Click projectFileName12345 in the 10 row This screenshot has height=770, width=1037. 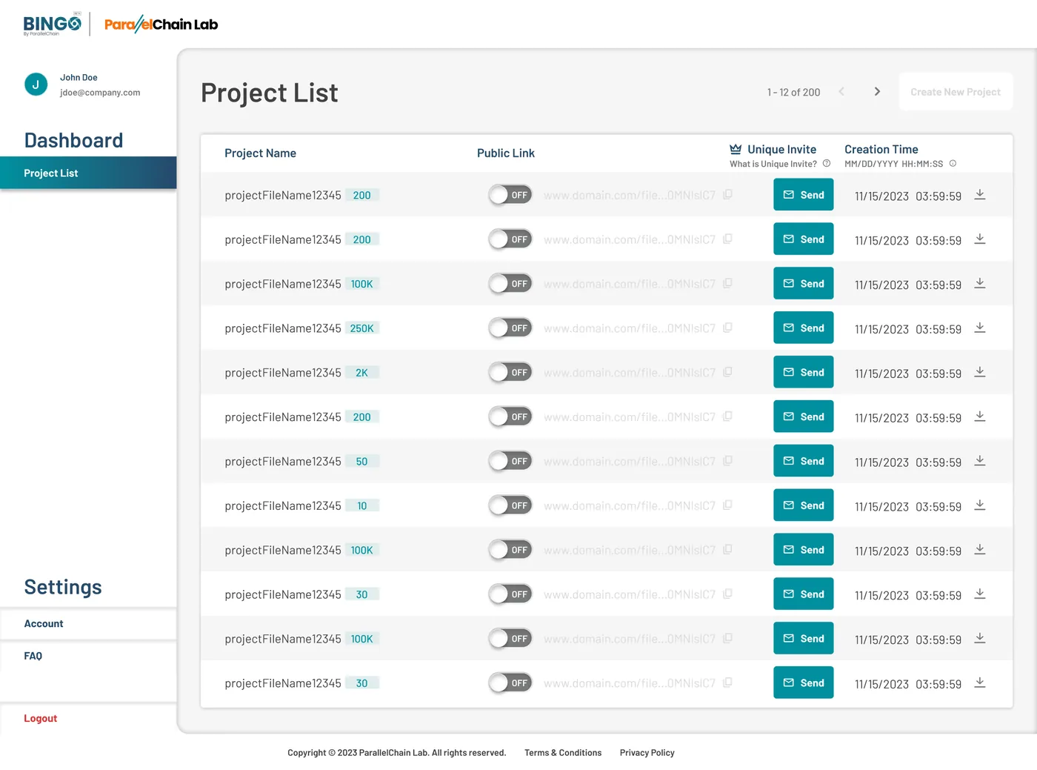click(283, 505)
